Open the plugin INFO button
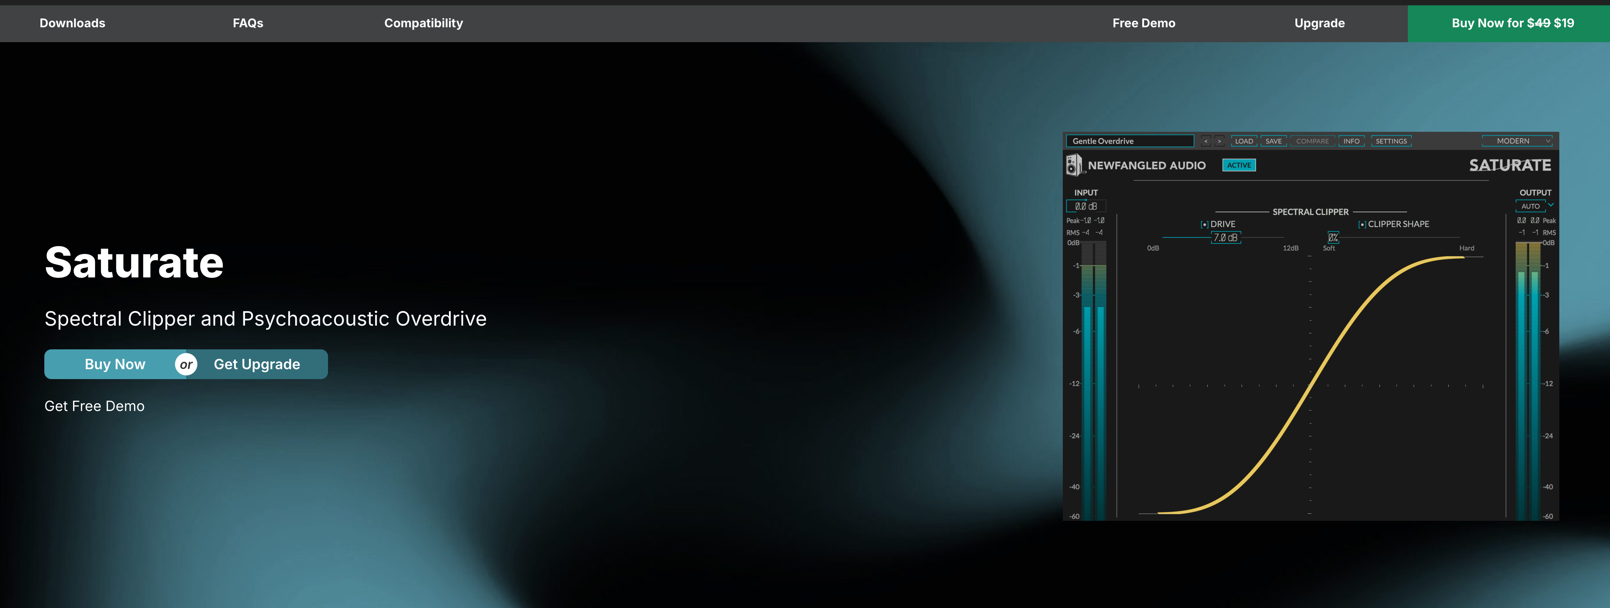The image size is (1610, 608). tap(1351, 141)
